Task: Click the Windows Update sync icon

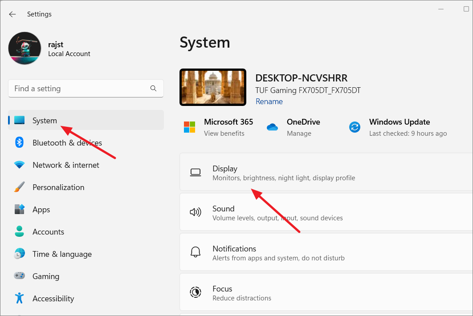Action: (355, 127)
